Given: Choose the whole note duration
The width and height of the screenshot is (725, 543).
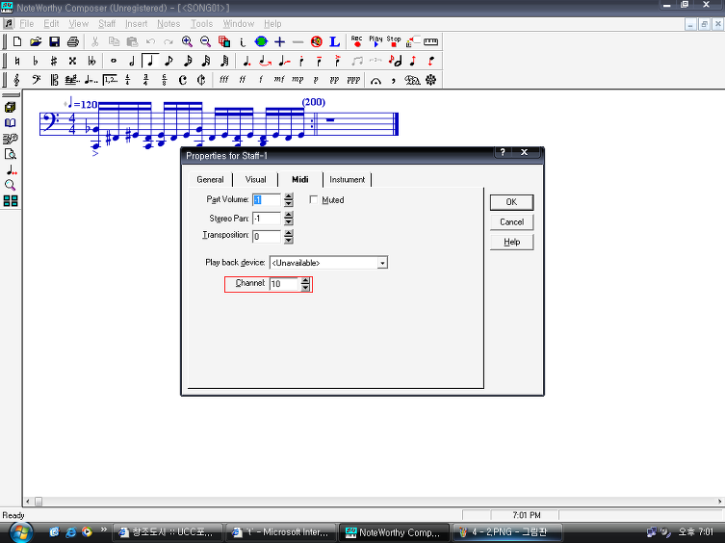Looking at the screenshot, I should pyautogui.click(x=114, y=61).
